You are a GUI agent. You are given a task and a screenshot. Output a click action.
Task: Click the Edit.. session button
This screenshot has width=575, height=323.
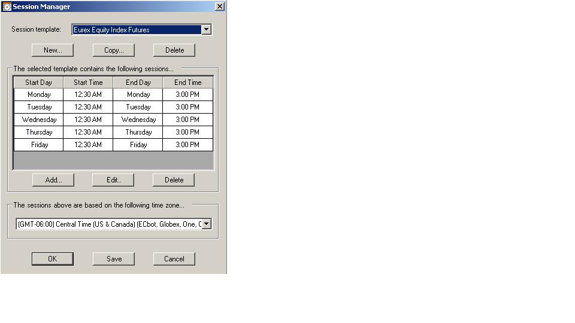[x=113, y=180]
